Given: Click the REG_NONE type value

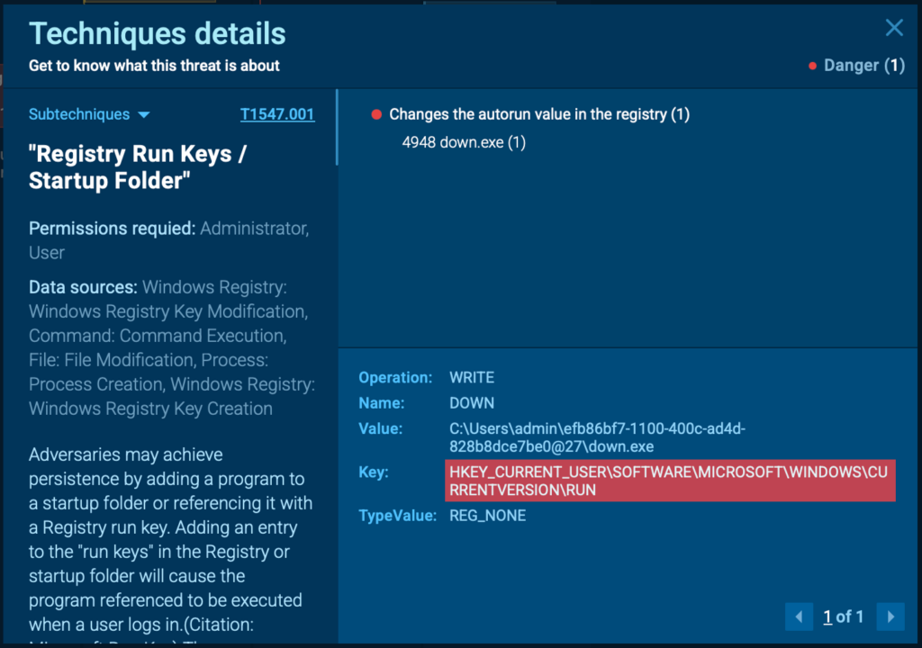Looking at the screenshot, I should pos(487,516).
